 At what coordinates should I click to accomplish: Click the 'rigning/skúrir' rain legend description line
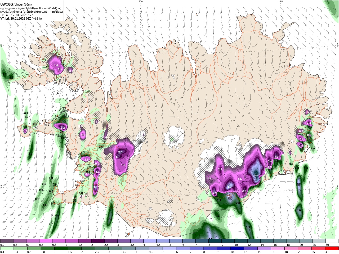coord(31,8)
